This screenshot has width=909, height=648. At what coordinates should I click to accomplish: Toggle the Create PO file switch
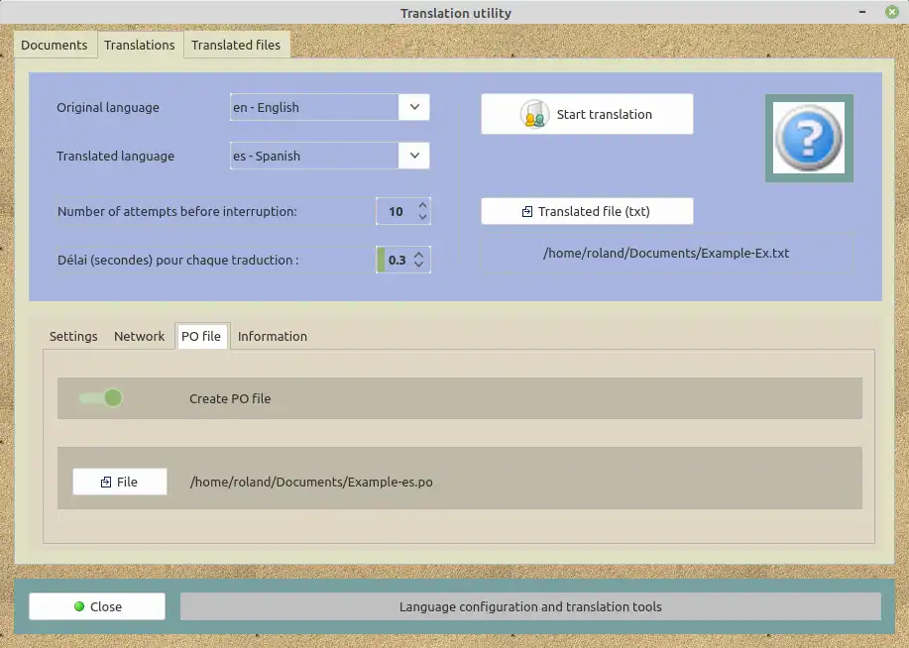(x=101, y=398)
